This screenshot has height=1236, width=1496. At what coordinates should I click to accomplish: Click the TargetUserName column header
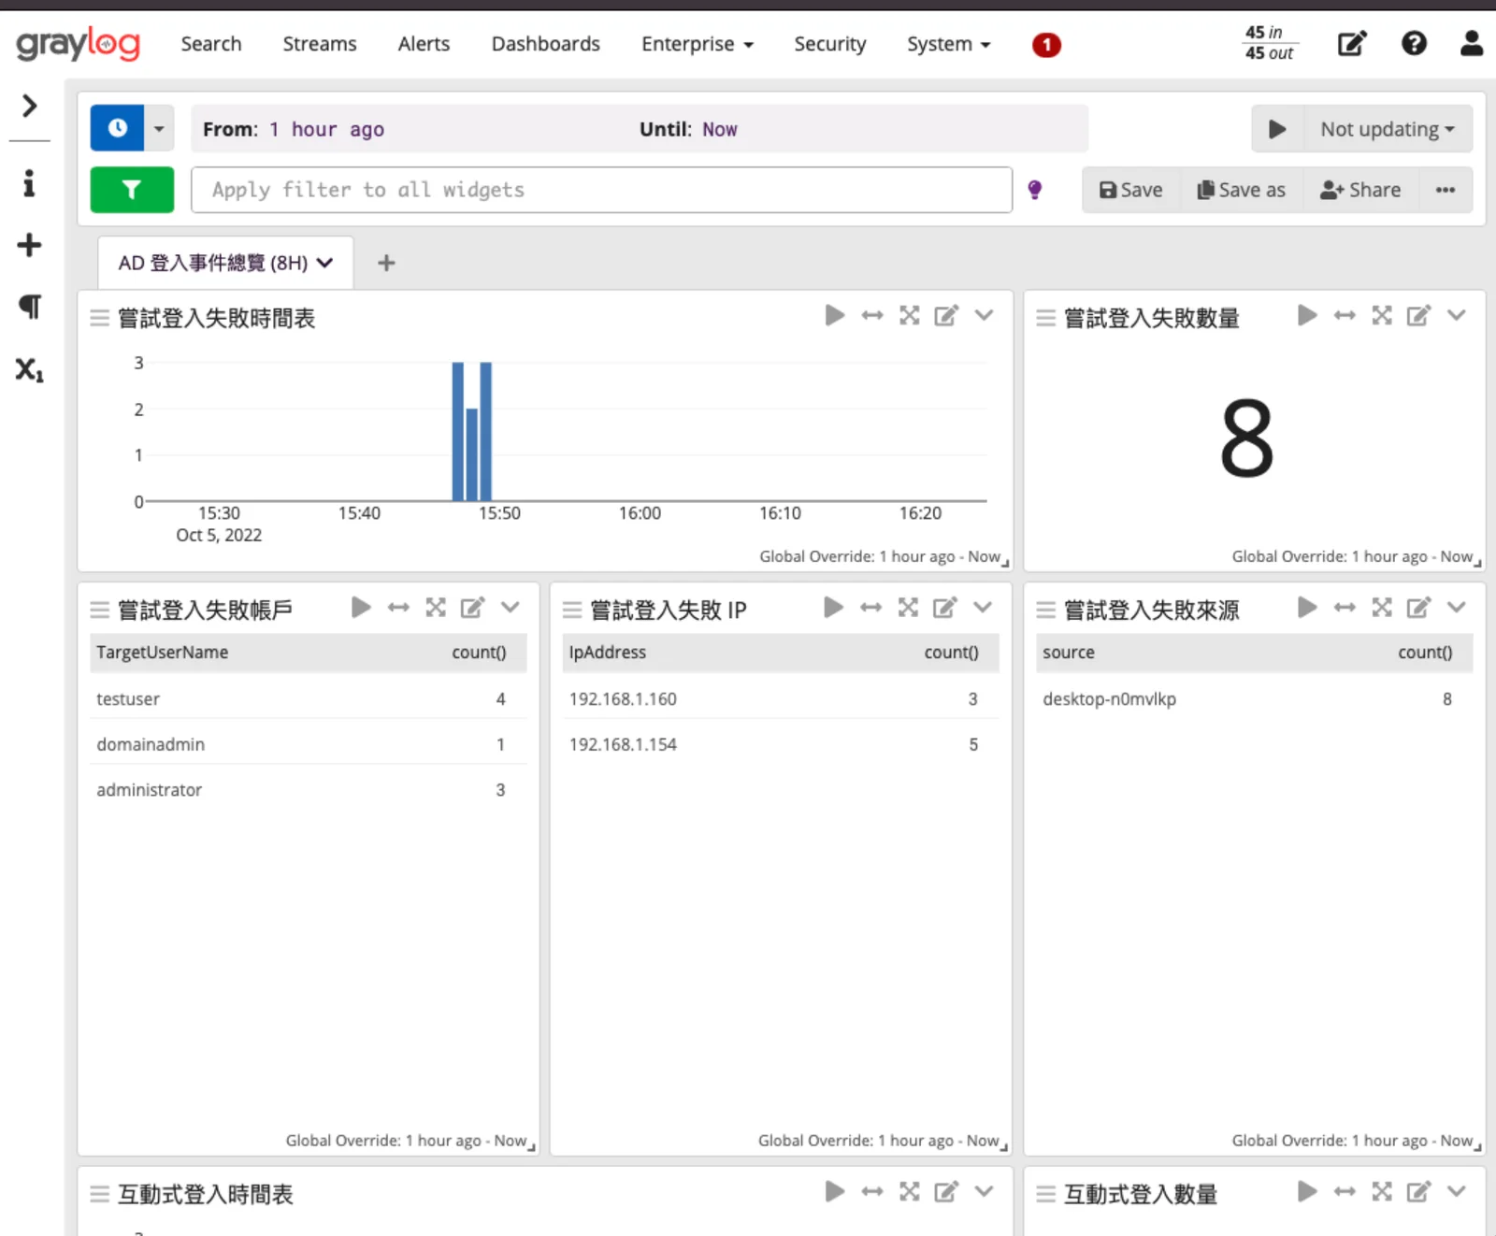pyautogui.click(x=163, y=653)
